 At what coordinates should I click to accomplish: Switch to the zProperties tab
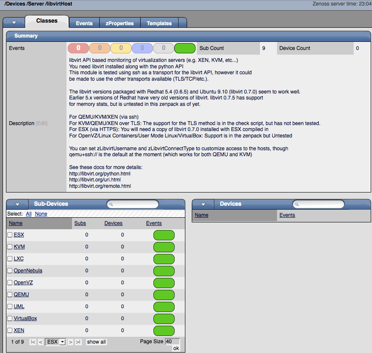pyautogui.click(x=120, y=23)
